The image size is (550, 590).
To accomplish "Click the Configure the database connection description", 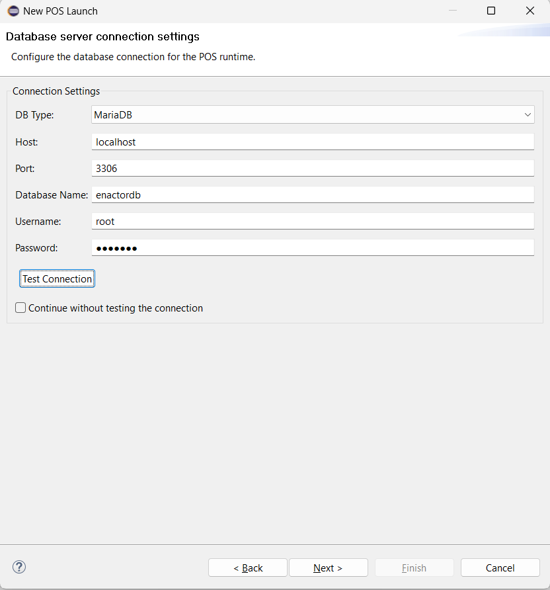I will 133,57.
